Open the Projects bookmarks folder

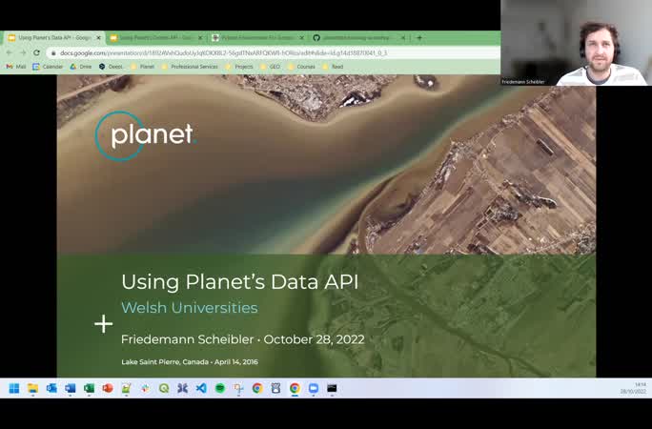click(x=238, y=67)
